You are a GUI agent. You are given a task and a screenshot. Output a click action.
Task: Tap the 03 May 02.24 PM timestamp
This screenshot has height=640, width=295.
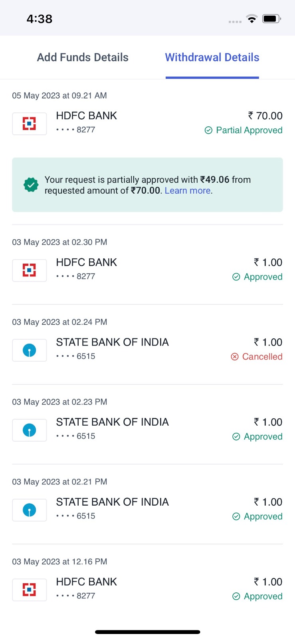[x=59, y=322]
